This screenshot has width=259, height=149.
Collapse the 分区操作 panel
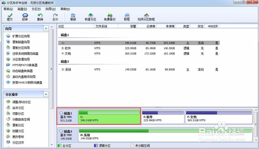(46, 94)
